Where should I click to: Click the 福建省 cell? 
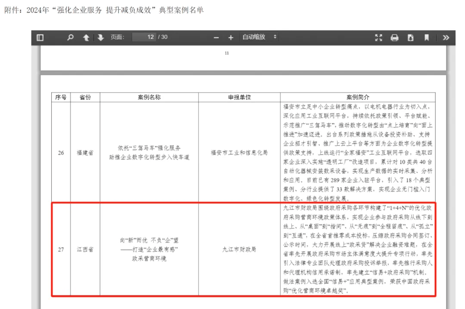tap(85, 153)
